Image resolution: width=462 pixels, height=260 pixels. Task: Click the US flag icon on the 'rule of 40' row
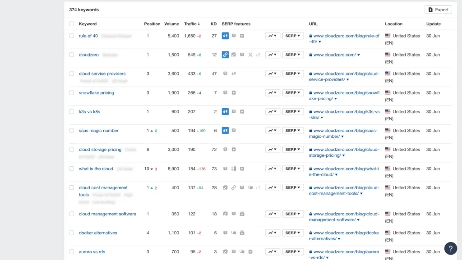click(387, 36)
